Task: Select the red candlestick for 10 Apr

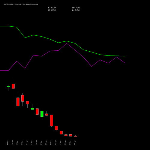Action: [13, 86]
